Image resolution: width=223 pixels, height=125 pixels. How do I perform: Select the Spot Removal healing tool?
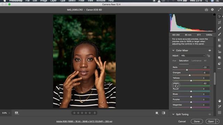point(220,28)
